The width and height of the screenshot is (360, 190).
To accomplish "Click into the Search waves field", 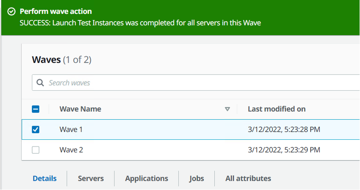I will pos(188,83).
